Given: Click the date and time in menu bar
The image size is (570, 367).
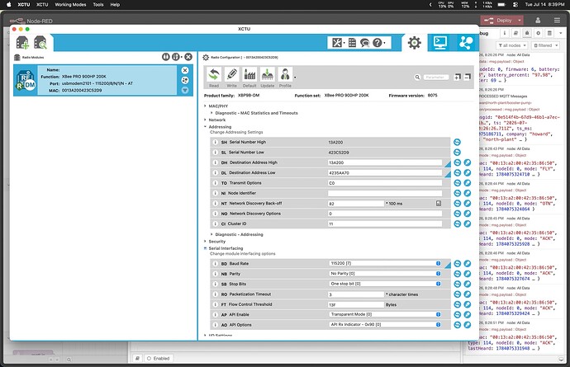Looking at the screenshot, I should [x=544, y=5].
